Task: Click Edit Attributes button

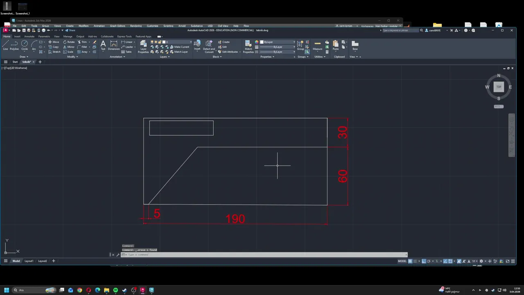Action: pyautogui.click(x=229, y=52)
